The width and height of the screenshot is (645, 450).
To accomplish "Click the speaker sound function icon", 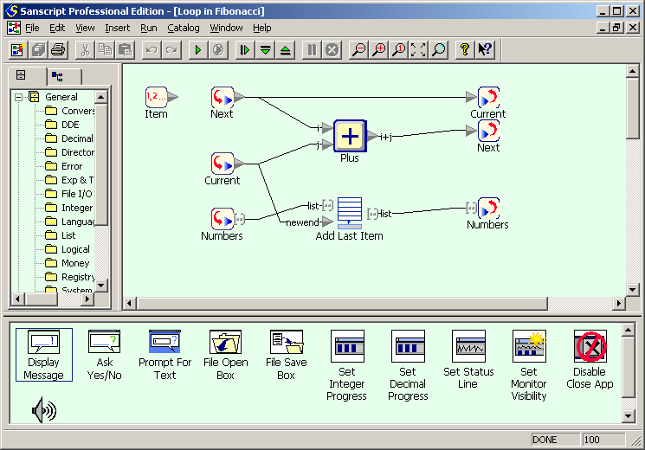I will tap(44, 410).
